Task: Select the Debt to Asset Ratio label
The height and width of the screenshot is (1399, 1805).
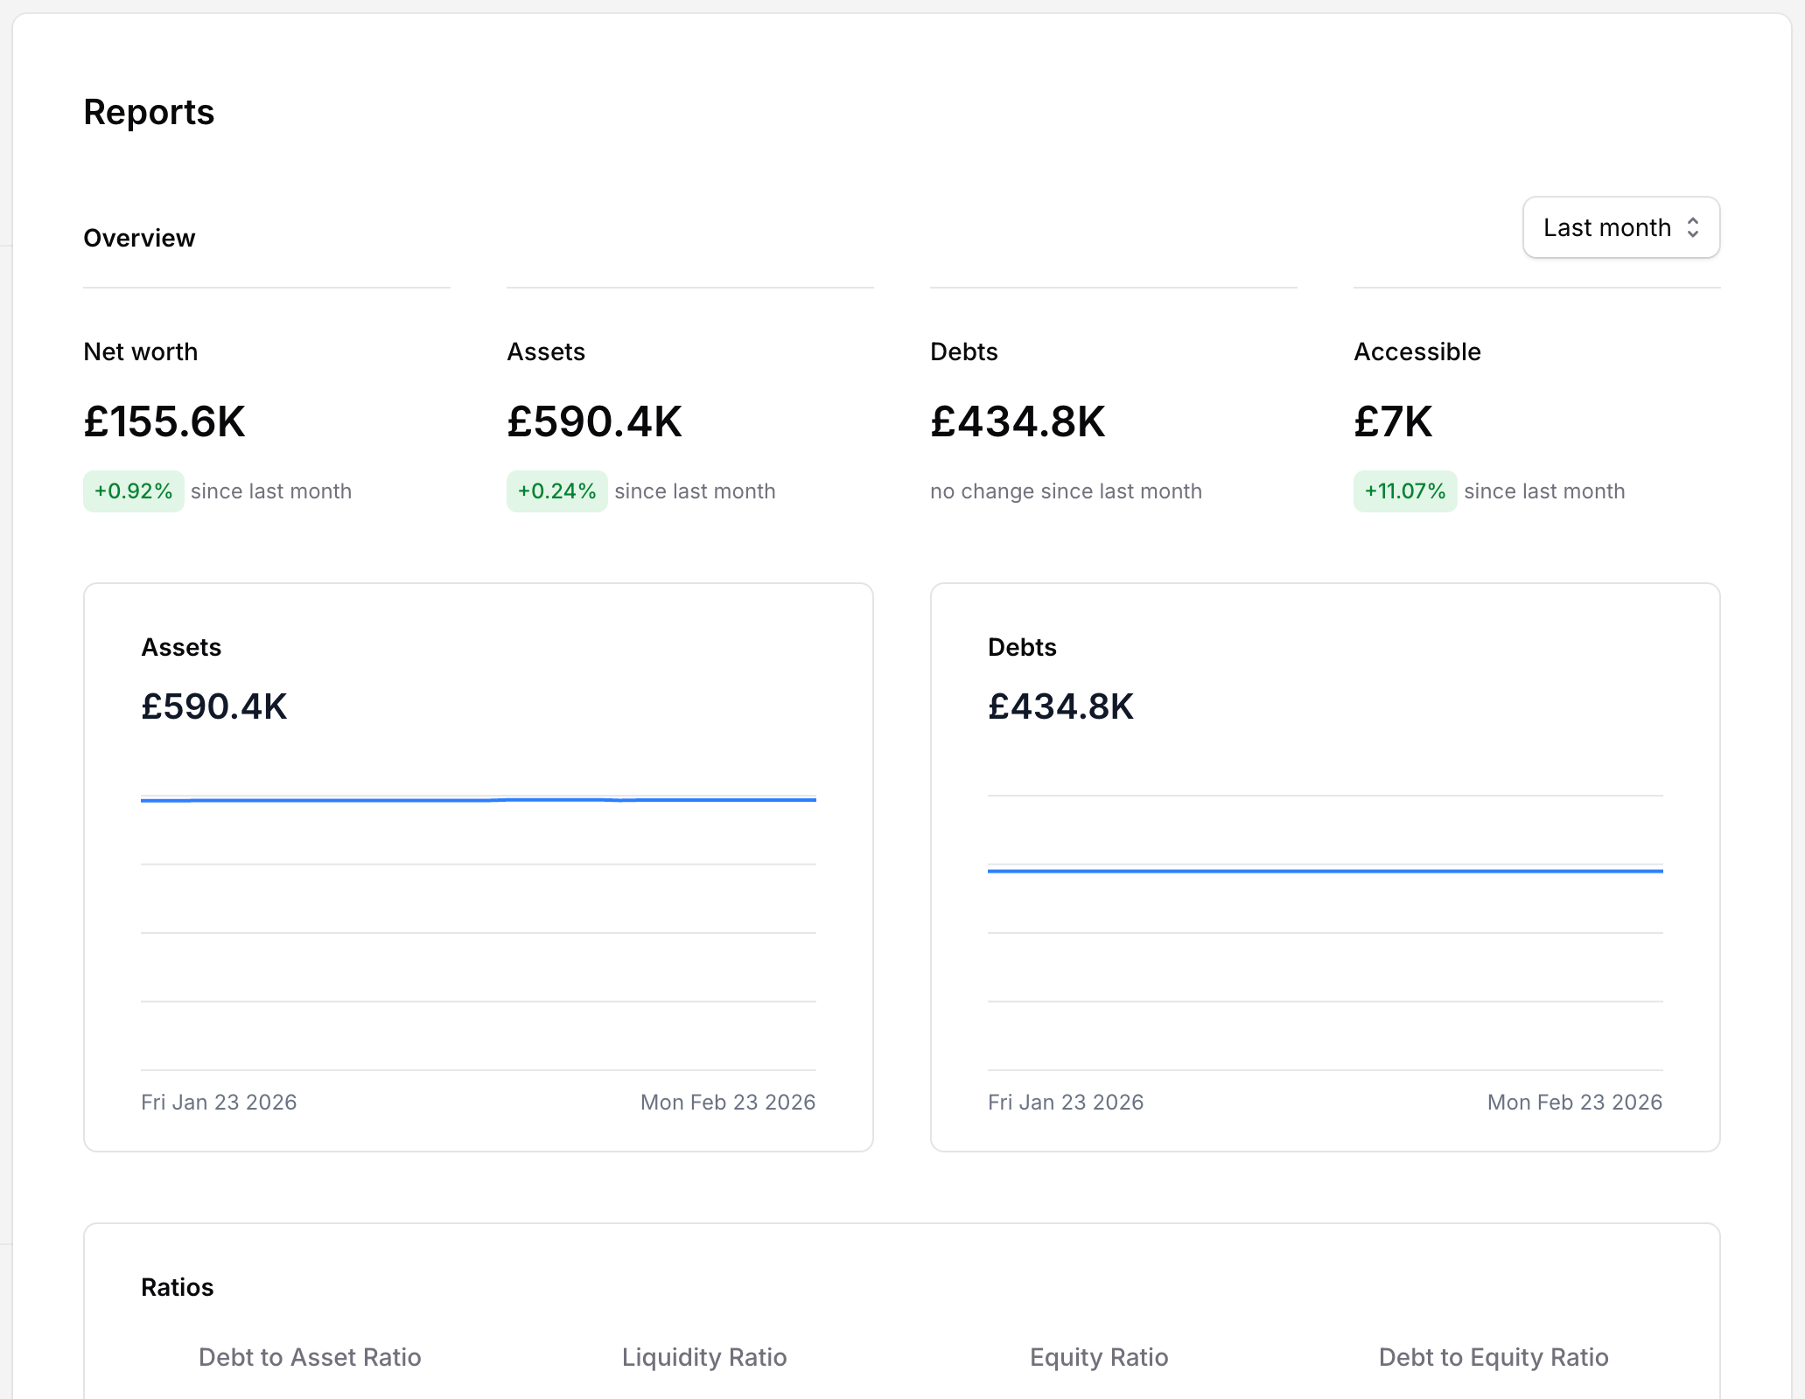Action: pyautogui.click(x=310, y=1357)
